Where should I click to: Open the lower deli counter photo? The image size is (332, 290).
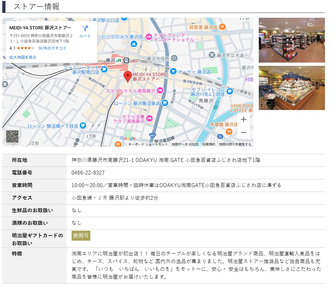(x=292, y=88)
